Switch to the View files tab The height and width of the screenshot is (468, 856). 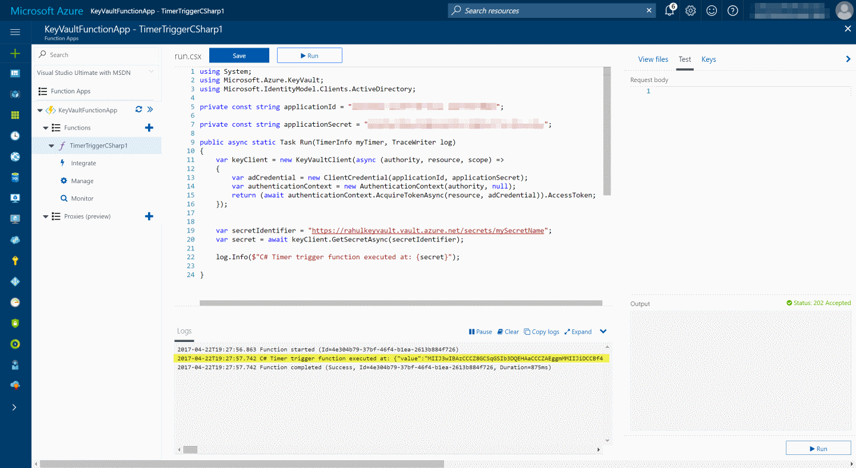coord(653,59)
